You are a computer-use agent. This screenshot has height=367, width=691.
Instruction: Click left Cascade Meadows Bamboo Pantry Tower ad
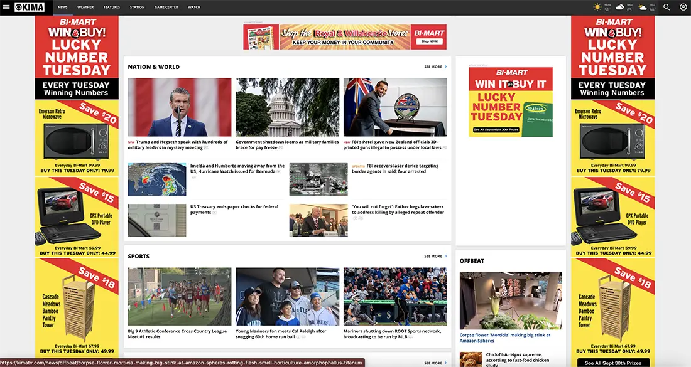[77, 307]
